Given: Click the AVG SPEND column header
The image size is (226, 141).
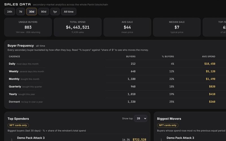Looking at the screenshot, I should point(208,57).
